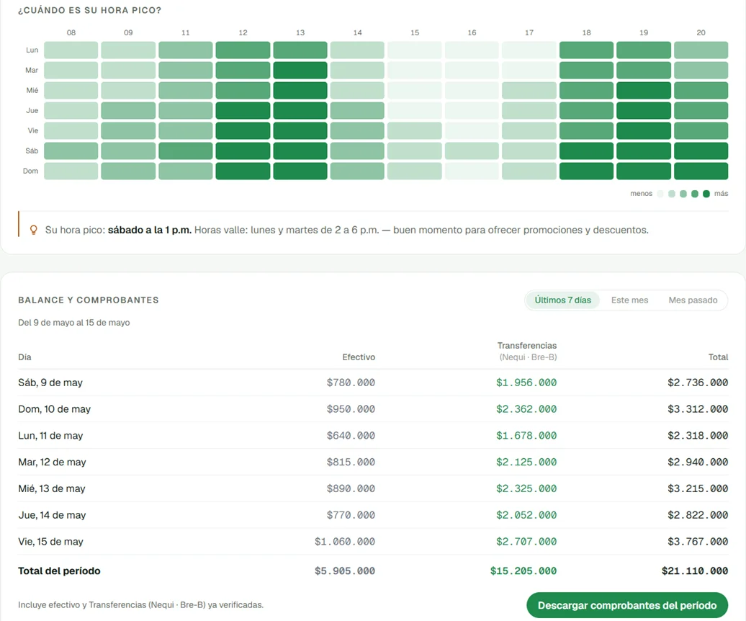Click the 13 hour column label

coord(300,33)
